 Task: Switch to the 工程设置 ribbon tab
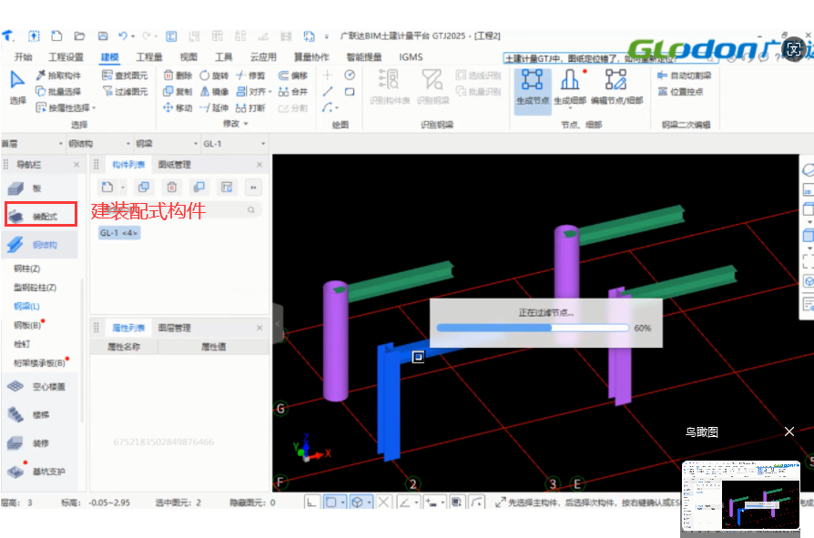(x=66, y=56)
